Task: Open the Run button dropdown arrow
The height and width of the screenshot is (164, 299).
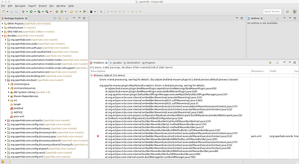Action: (35, 12)
